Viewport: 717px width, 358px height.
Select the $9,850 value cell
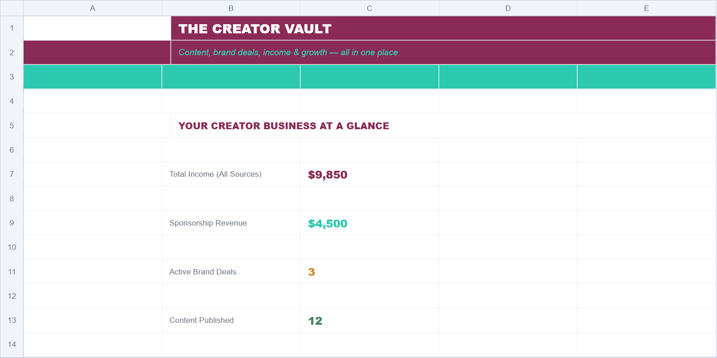tap(369, 174)
